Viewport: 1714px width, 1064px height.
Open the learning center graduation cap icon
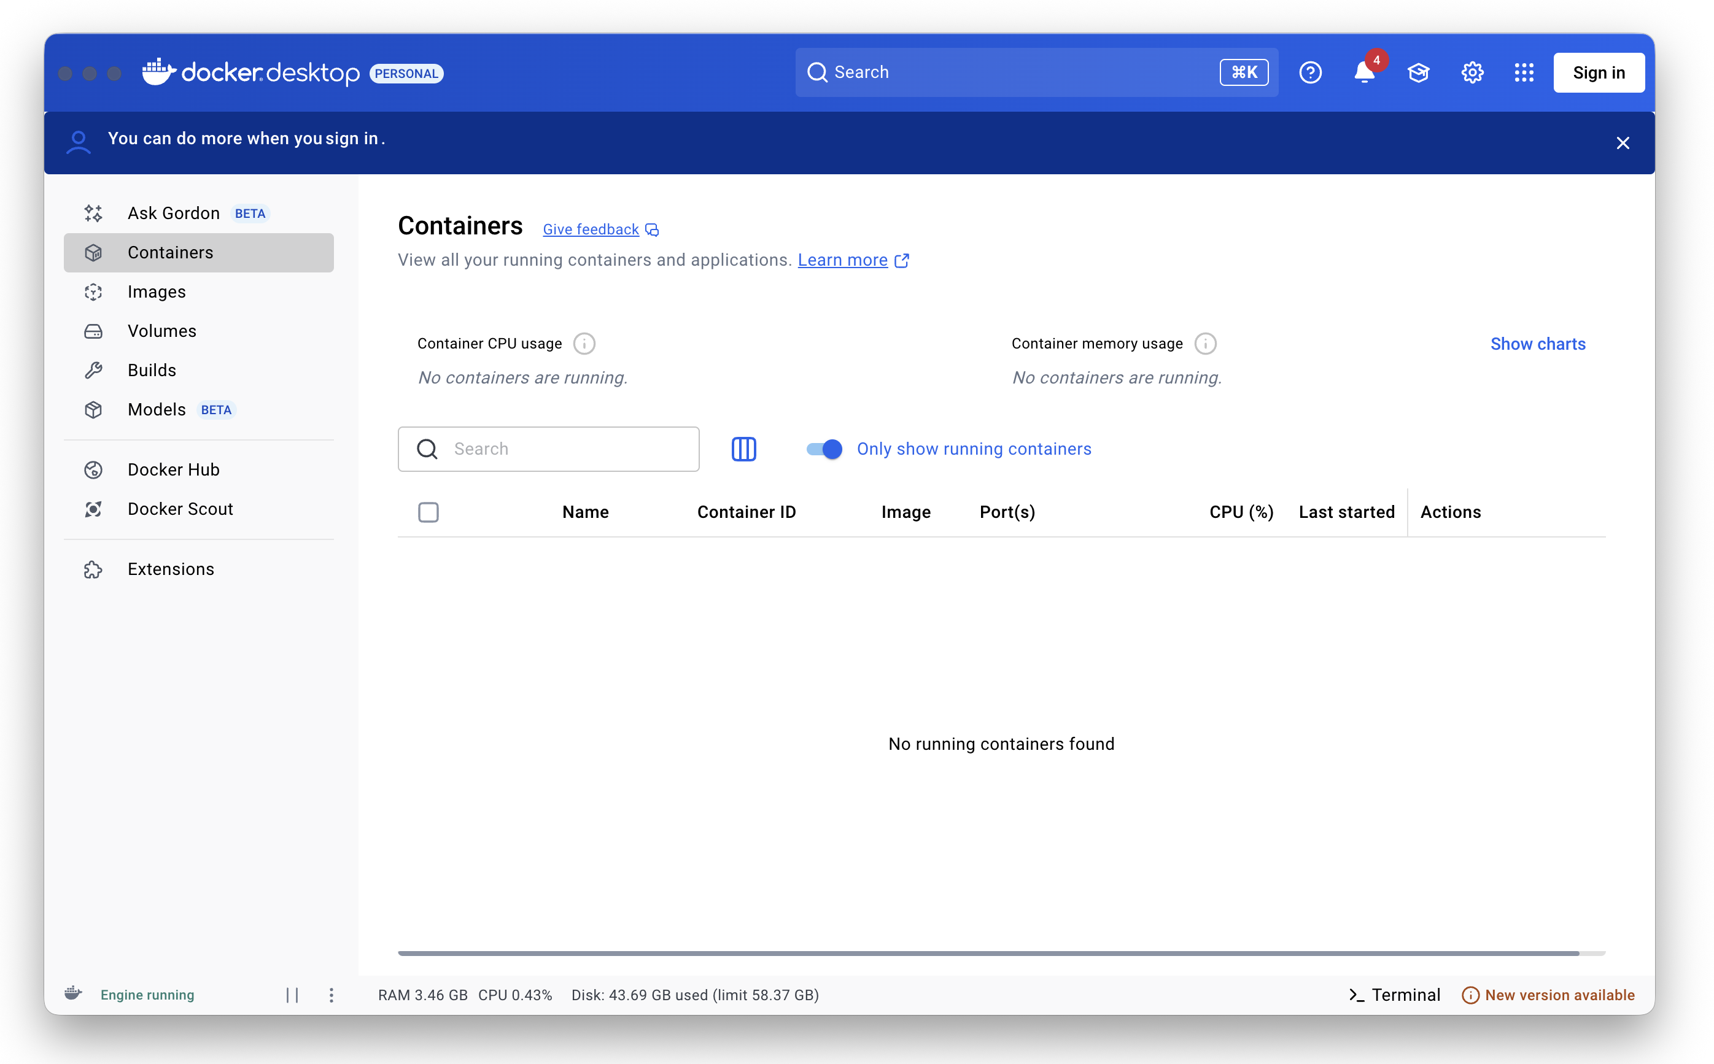[1417, 72]
